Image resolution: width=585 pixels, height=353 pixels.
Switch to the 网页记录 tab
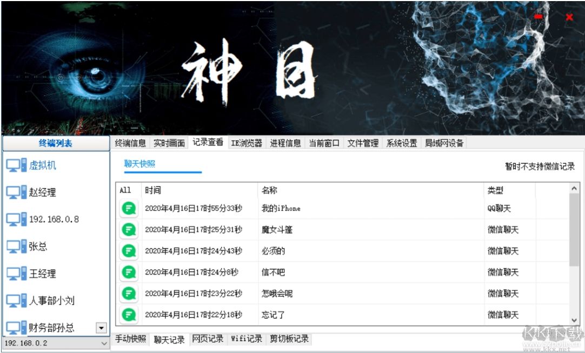(208, 339)
